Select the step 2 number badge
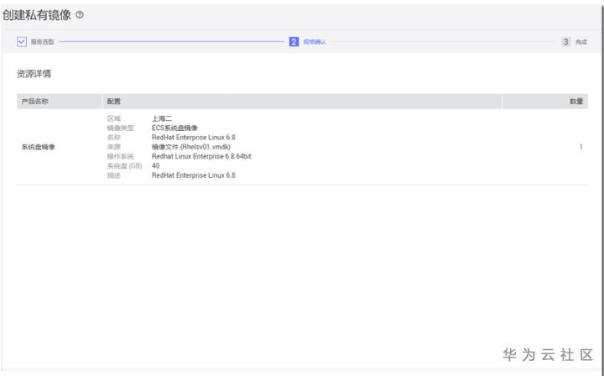The image size is (604, 376). [294, 42]
